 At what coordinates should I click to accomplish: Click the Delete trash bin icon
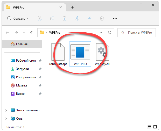click(x=102, y=18)
